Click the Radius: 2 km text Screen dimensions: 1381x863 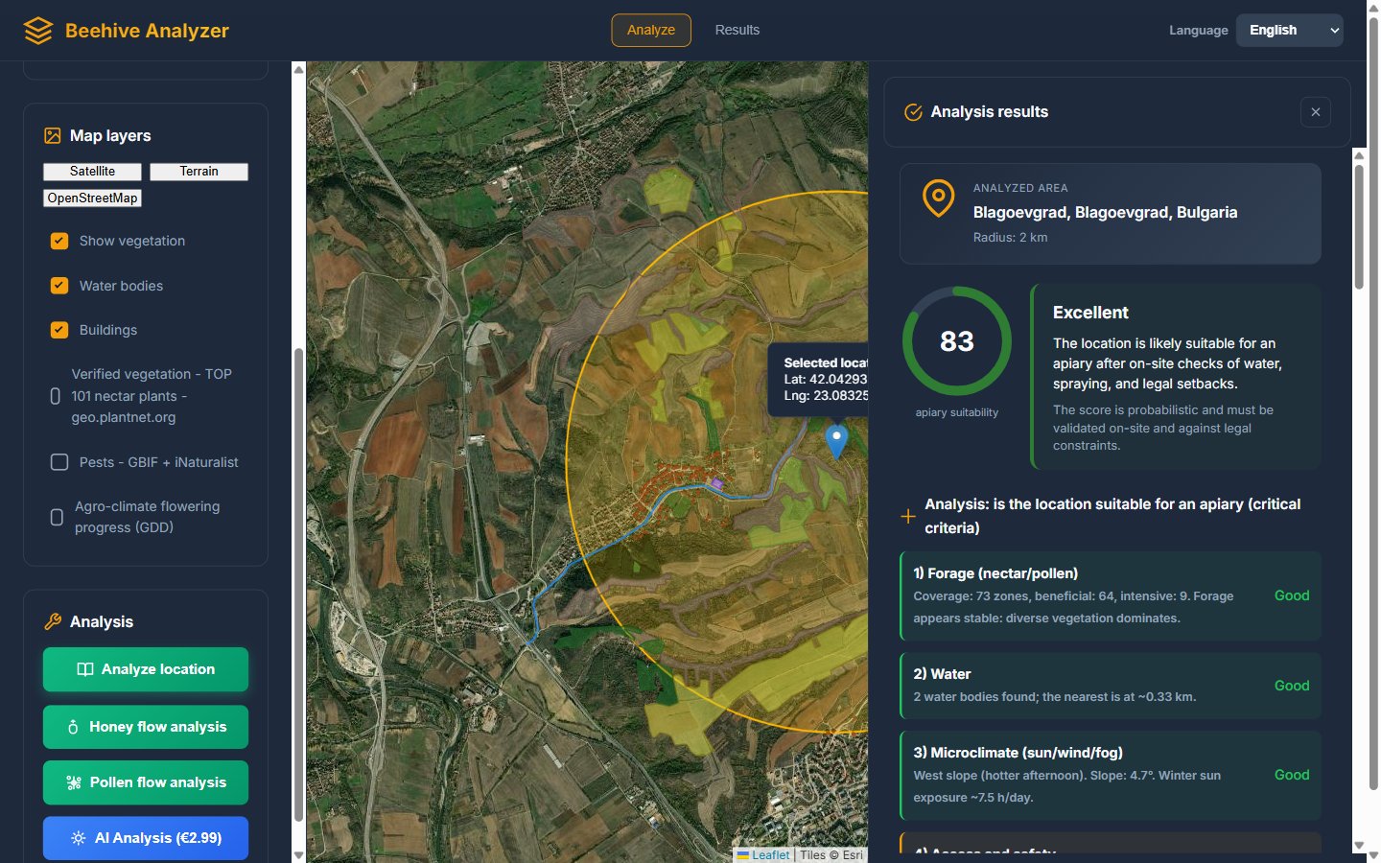coord(1010,238)
